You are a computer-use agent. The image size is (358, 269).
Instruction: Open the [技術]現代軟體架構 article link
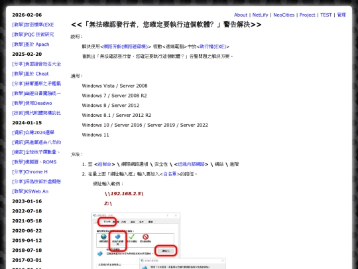[x=36, y=113]
